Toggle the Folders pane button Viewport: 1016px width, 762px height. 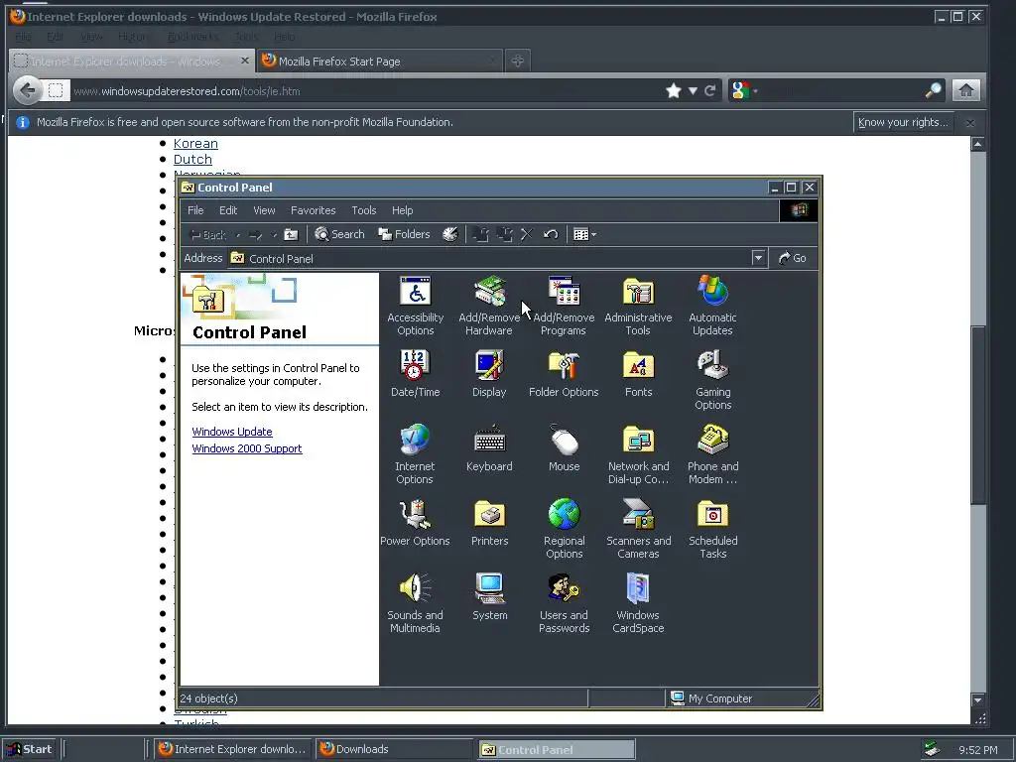405,234
